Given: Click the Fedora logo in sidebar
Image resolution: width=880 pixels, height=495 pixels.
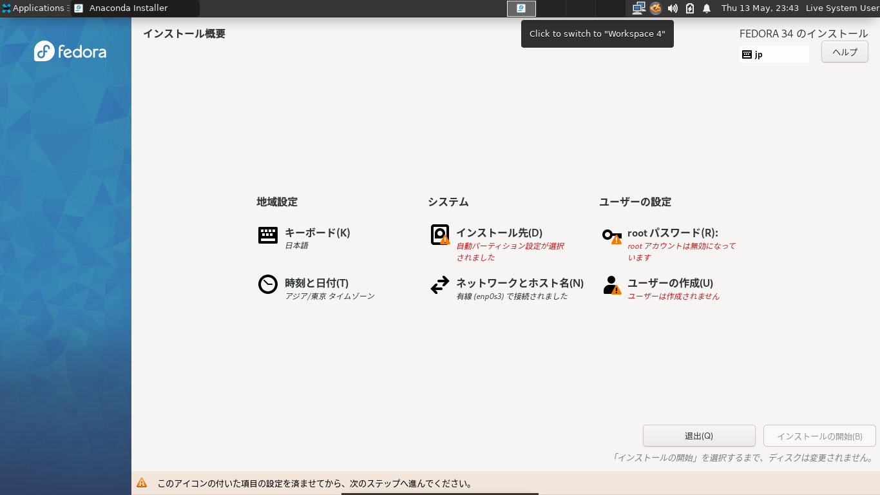Looking at the screenshot, I should click(x=70, y=51).
